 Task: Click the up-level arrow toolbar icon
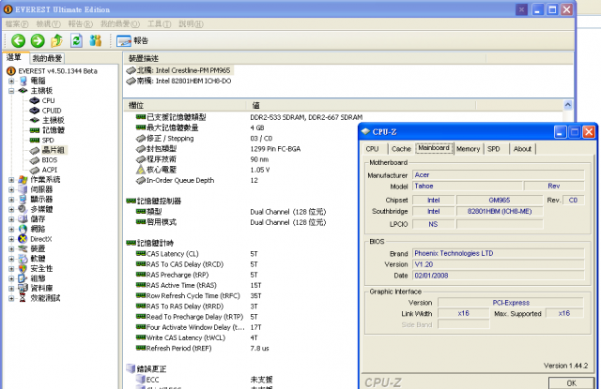click(x=56, y=40)
